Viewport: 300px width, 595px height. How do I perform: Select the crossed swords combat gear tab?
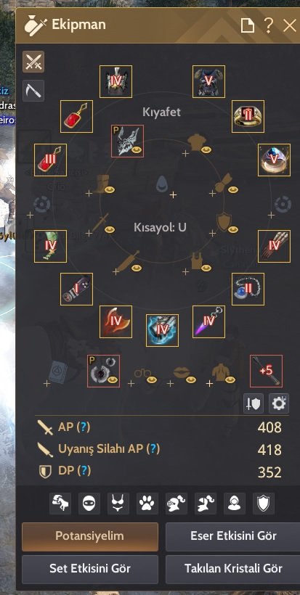pos(33,62)
